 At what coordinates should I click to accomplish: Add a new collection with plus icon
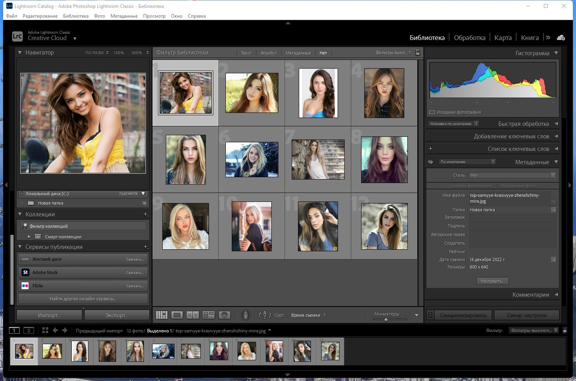[x=145, y=214]
